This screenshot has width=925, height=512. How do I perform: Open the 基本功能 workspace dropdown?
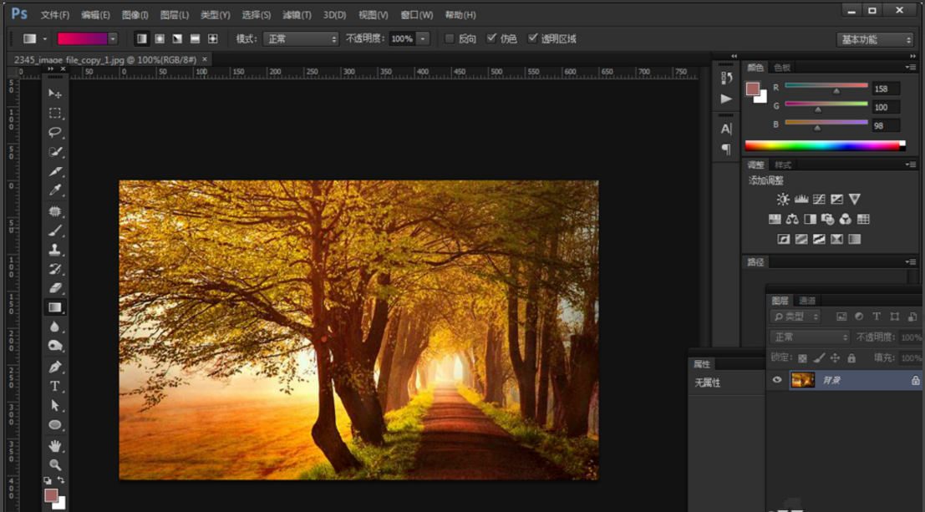(875, 39)
